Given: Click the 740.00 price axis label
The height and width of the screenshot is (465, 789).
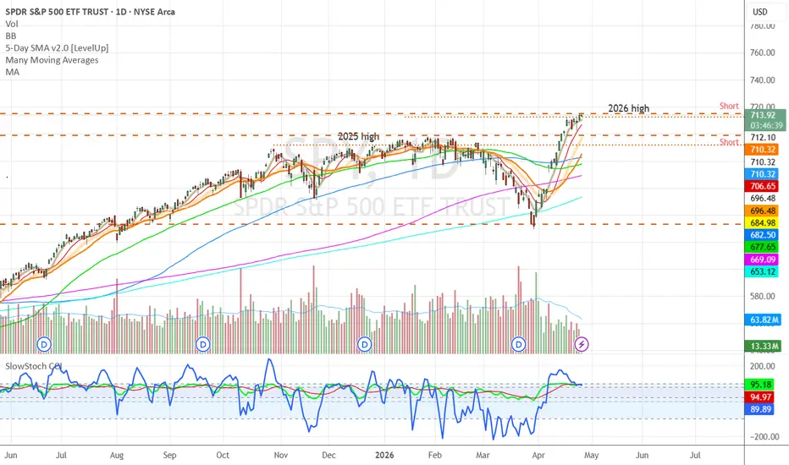Looking at the screenshot, I should pyautogui.click(x=762, y=80).
